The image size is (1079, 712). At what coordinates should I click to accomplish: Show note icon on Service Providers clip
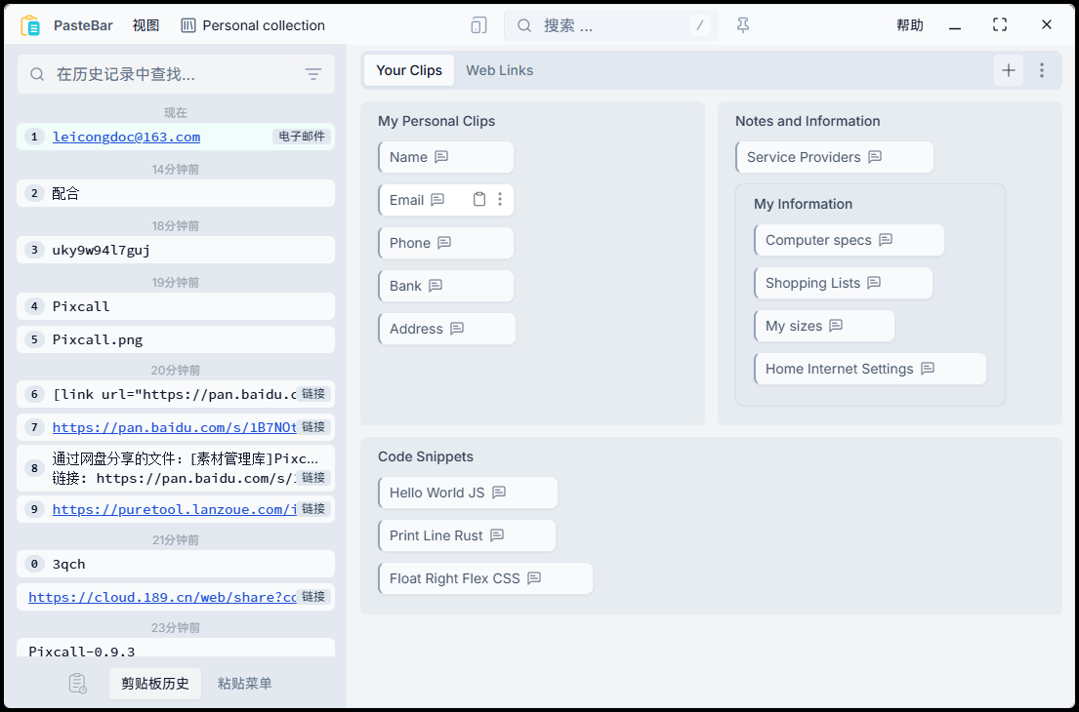point(875,157)
